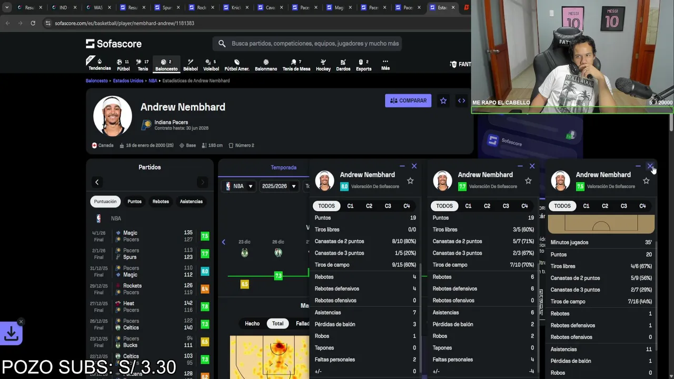Select C2 in the 7.7-rated popup
The width and height of the screenshot is (674, 379).
coord(487,206)
